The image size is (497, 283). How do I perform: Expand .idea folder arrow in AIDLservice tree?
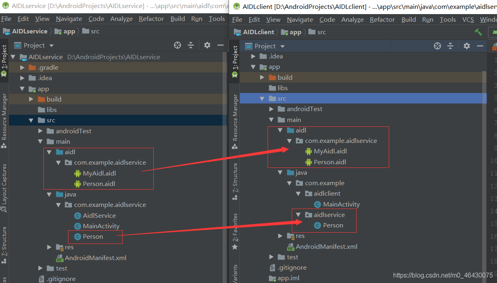(x=23, y=78)
